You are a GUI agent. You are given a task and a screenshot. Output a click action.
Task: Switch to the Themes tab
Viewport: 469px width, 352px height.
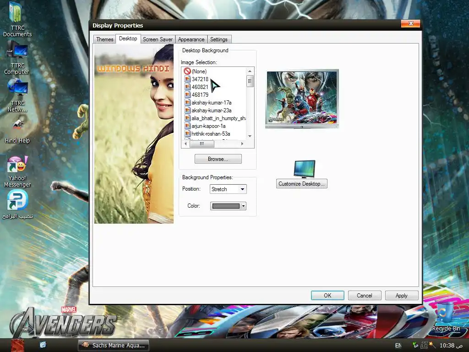coord(105,39)
